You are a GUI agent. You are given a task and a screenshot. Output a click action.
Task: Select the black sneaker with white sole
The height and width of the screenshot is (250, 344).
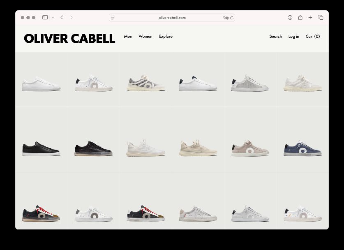pyautogui.click(x=41, y=149)
